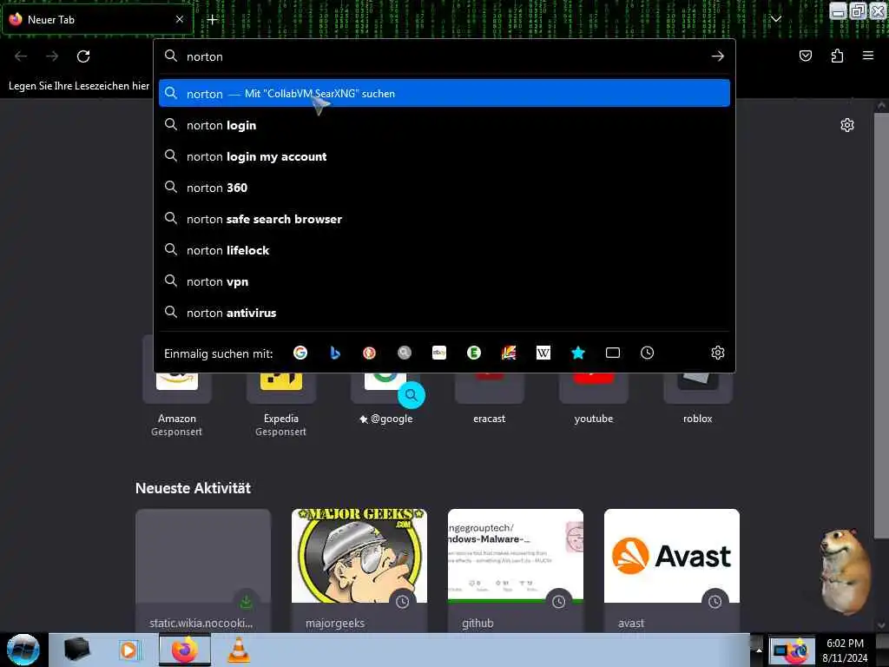889x667 pixels.
Task: Show hidden tray icons arrow
Action: pos(758,650)
